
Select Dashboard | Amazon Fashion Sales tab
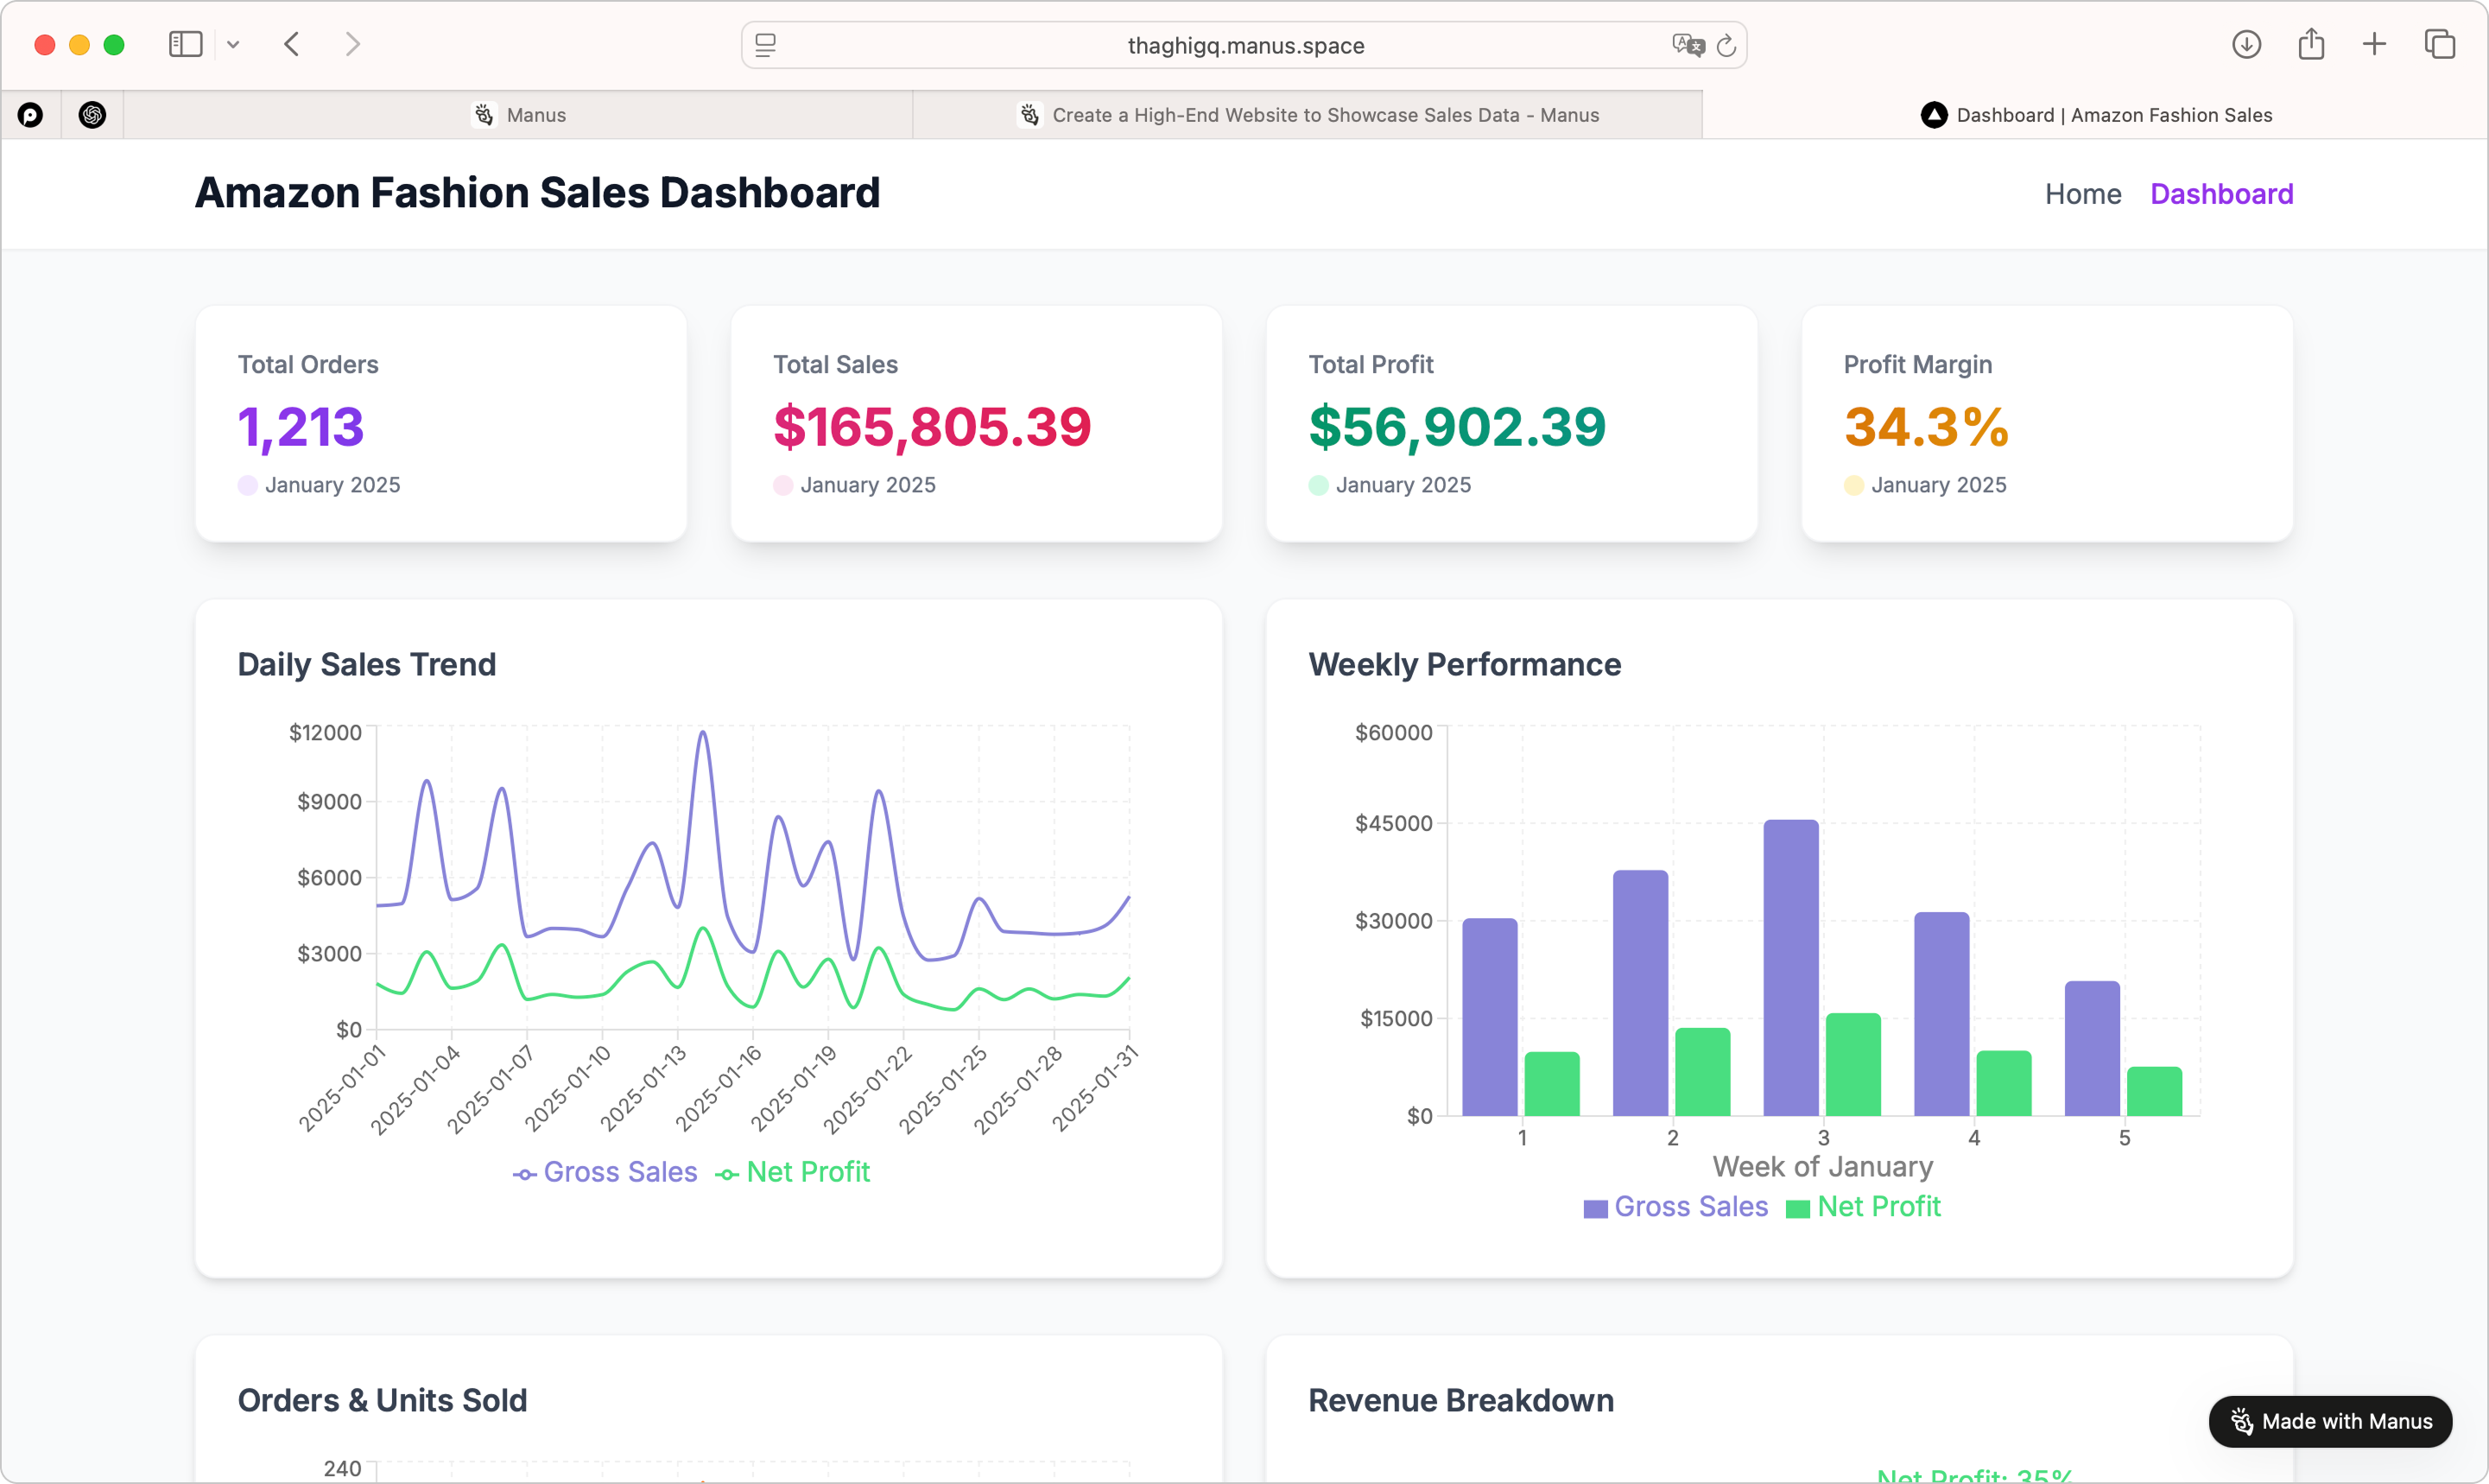pos(2095,115)
